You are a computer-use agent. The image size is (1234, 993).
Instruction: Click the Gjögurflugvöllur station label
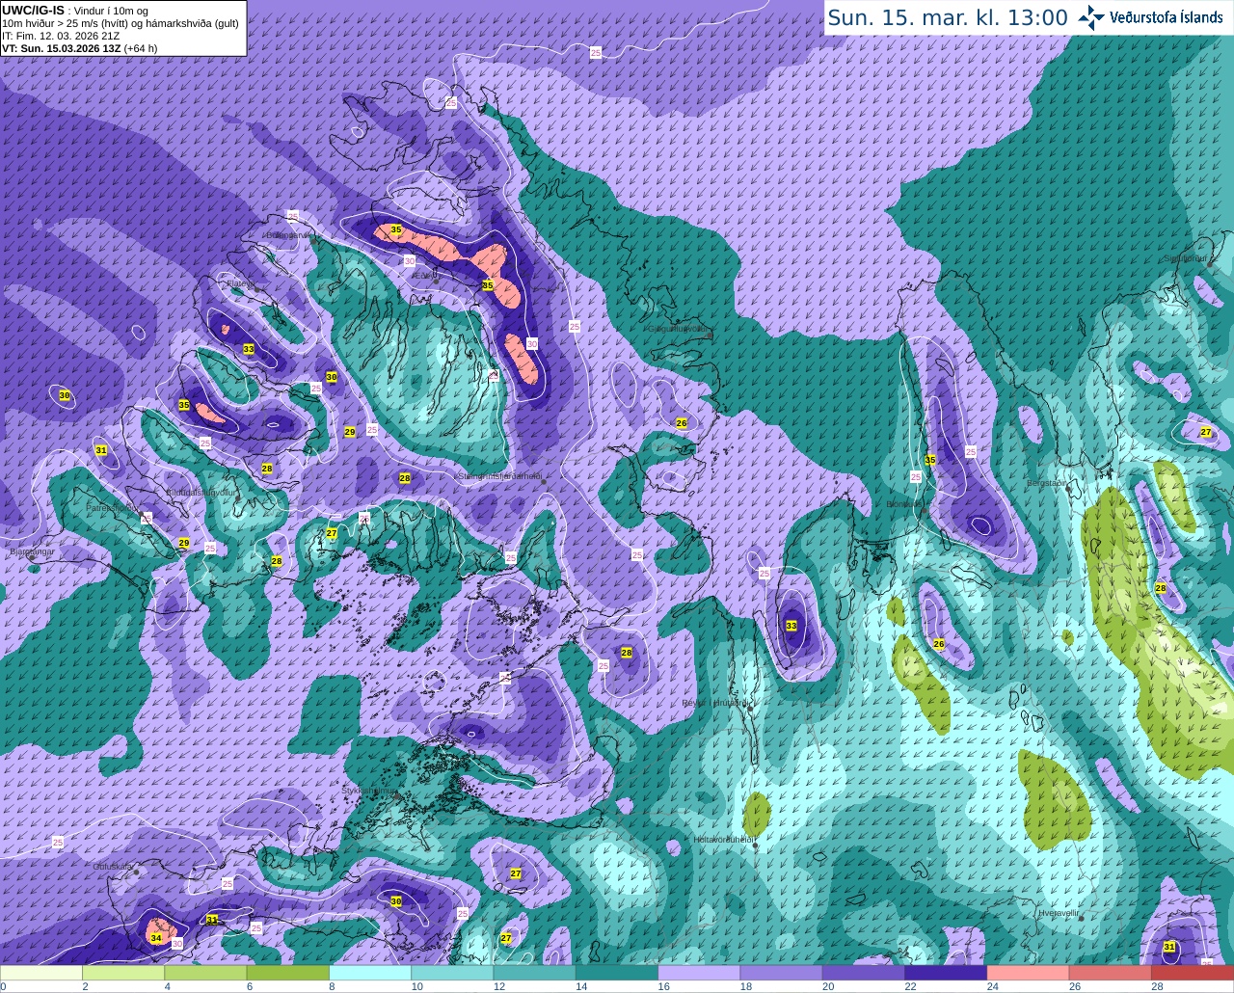tap(679, 329)
